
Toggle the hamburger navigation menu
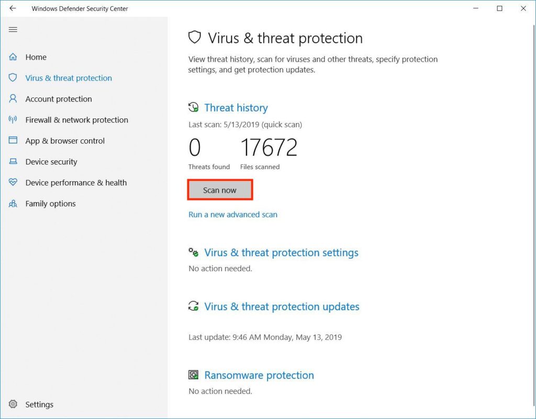click(x=13, y=29)
